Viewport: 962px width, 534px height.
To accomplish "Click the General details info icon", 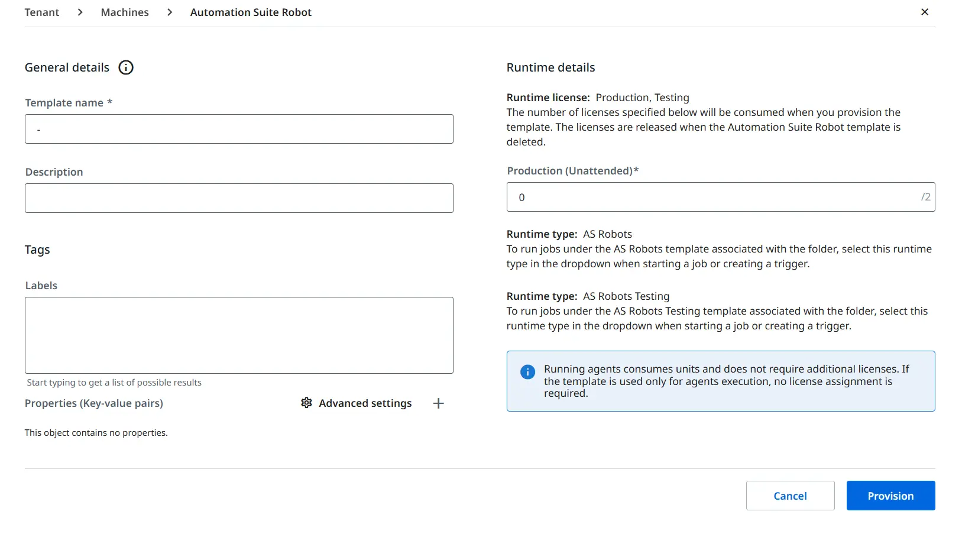I will (126, 67).
